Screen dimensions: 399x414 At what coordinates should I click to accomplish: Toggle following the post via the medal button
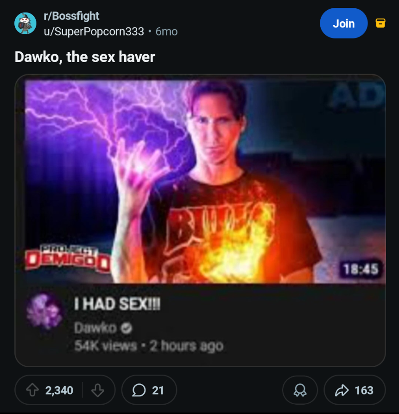[299, 390]
